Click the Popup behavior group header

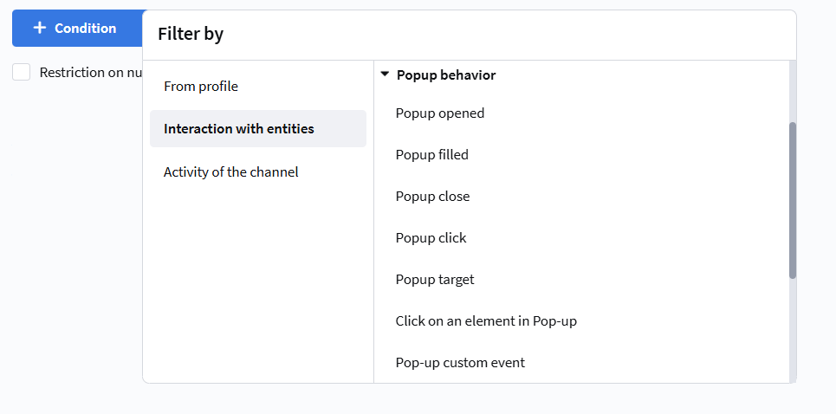click(x=445, y=75)
